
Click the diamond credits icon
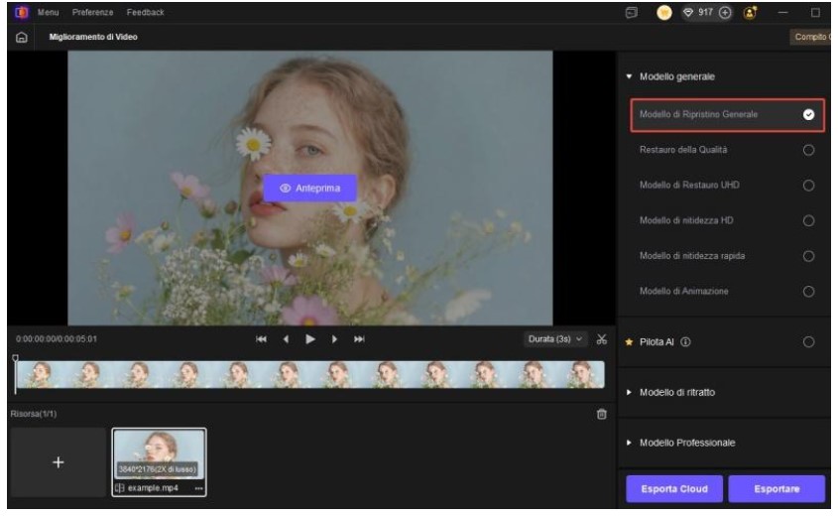point(688,12)
